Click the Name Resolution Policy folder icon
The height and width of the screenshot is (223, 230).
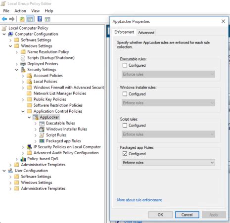pyautogui.click(x=23, y=52)
